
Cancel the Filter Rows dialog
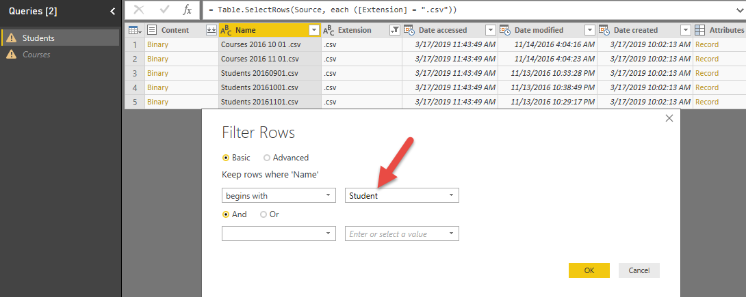(639, 270)
